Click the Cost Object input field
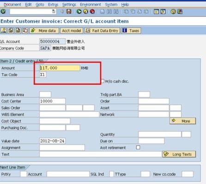The image size is (206, 184). (x=55, y=121)
